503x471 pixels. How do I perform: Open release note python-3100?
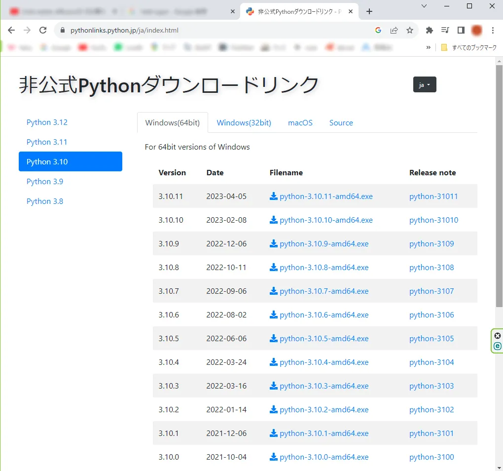click(431, 457)
